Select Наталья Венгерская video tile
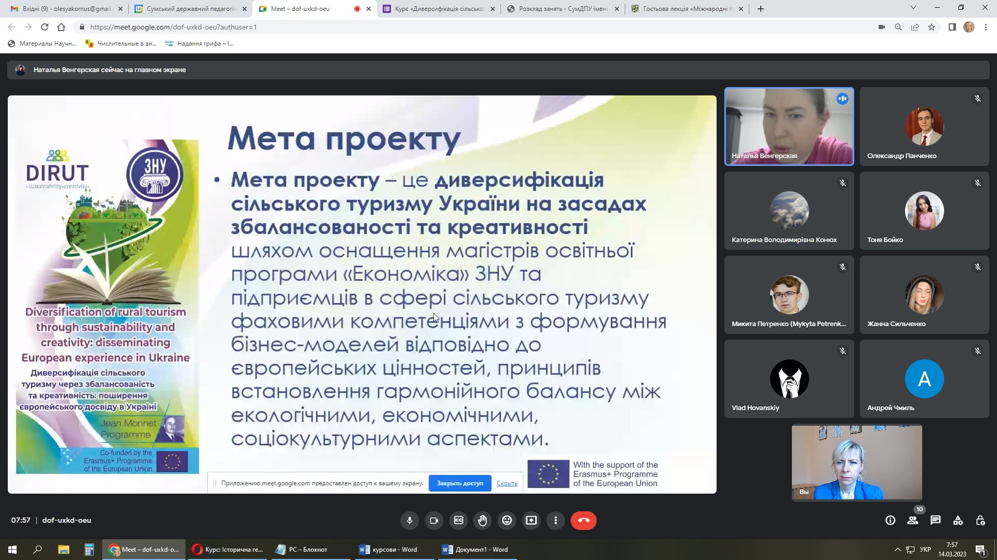 (789, 126)
